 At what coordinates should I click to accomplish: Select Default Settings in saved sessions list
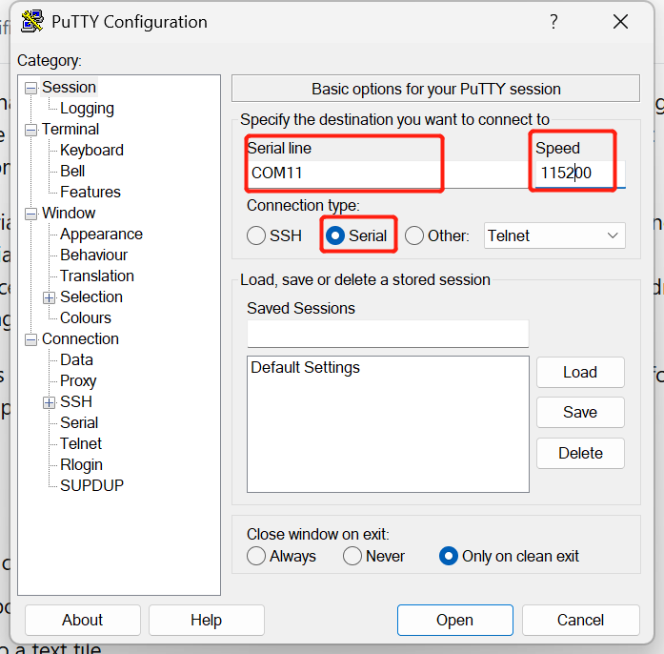click(305, 368)
